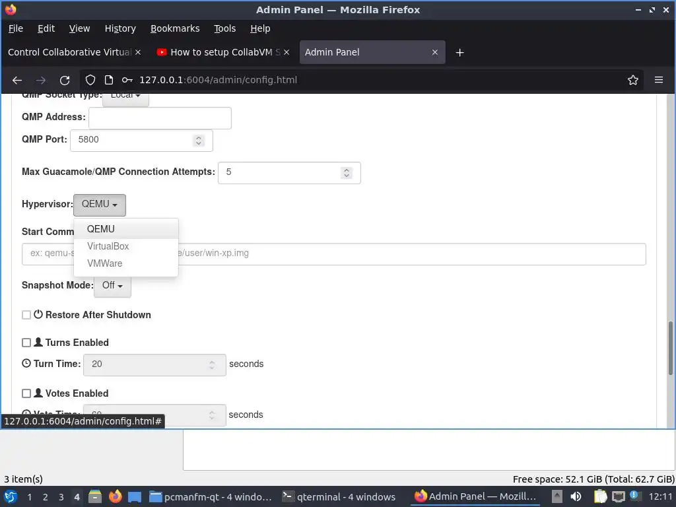
Task: Adjust the Turn Time spinner arrows
Action: click(x=212, y=364)
